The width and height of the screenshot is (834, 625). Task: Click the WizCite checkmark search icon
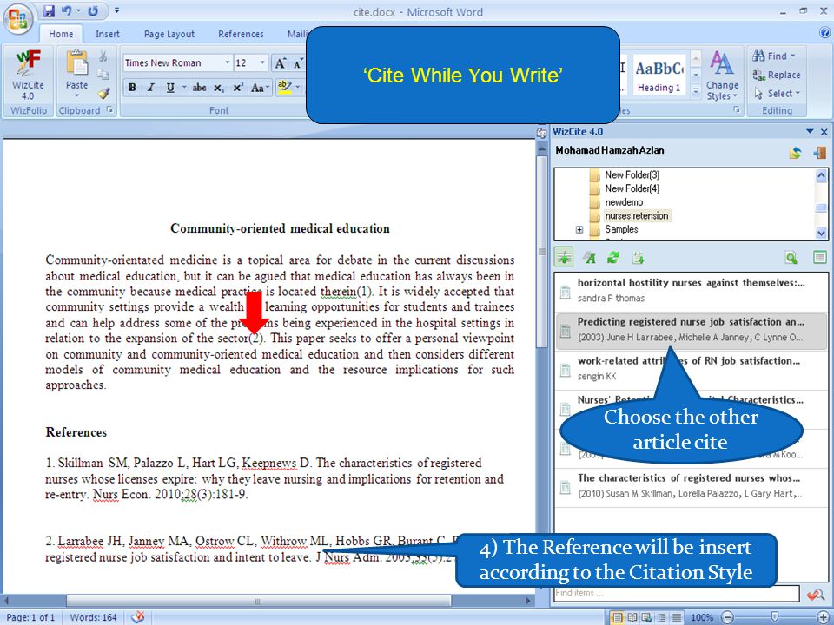[816, 594]
